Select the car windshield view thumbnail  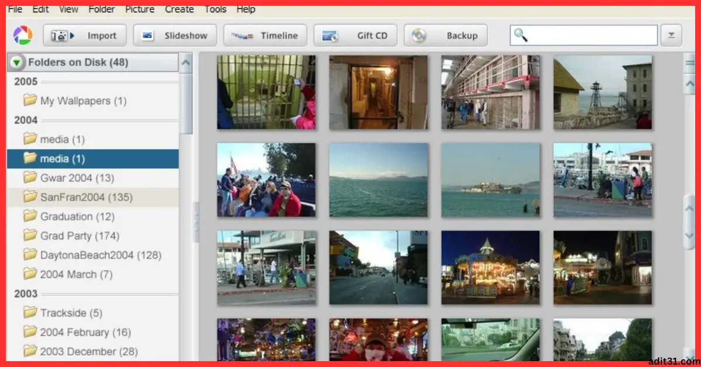click(491, 340)
